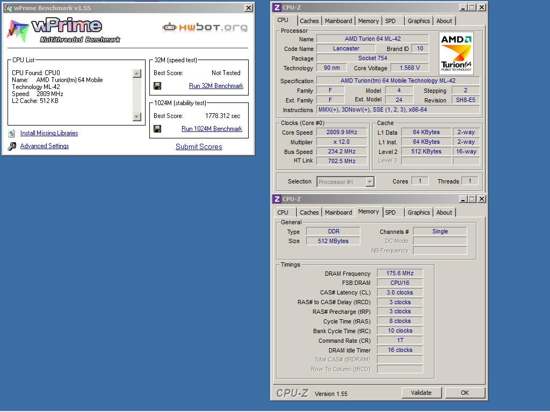Image resolution: width=550 pixels, height=412 pixels.
Task: Click the memory Type value 'DDR'
Action: 333,232
